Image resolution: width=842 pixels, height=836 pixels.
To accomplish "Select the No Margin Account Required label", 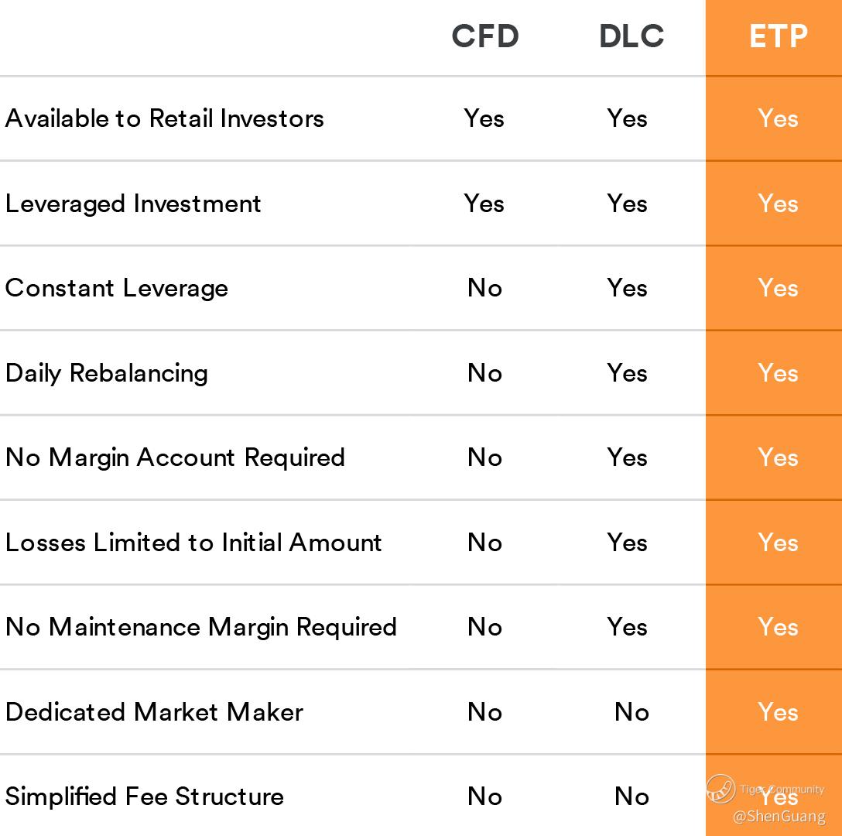I will [x=175, y=457].
